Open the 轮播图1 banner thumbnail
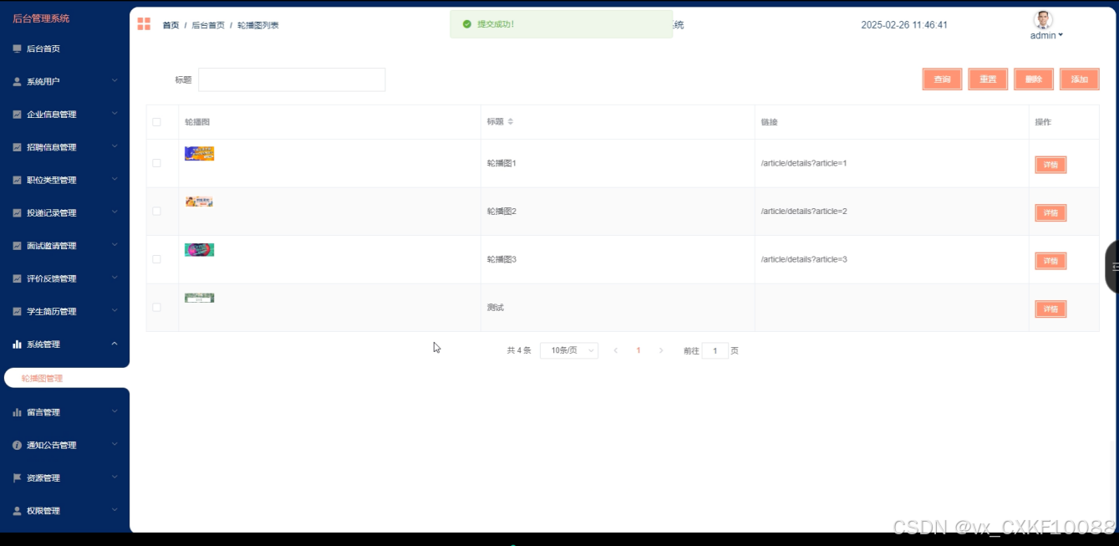The image size is (1119, 546). pos(199,153)
